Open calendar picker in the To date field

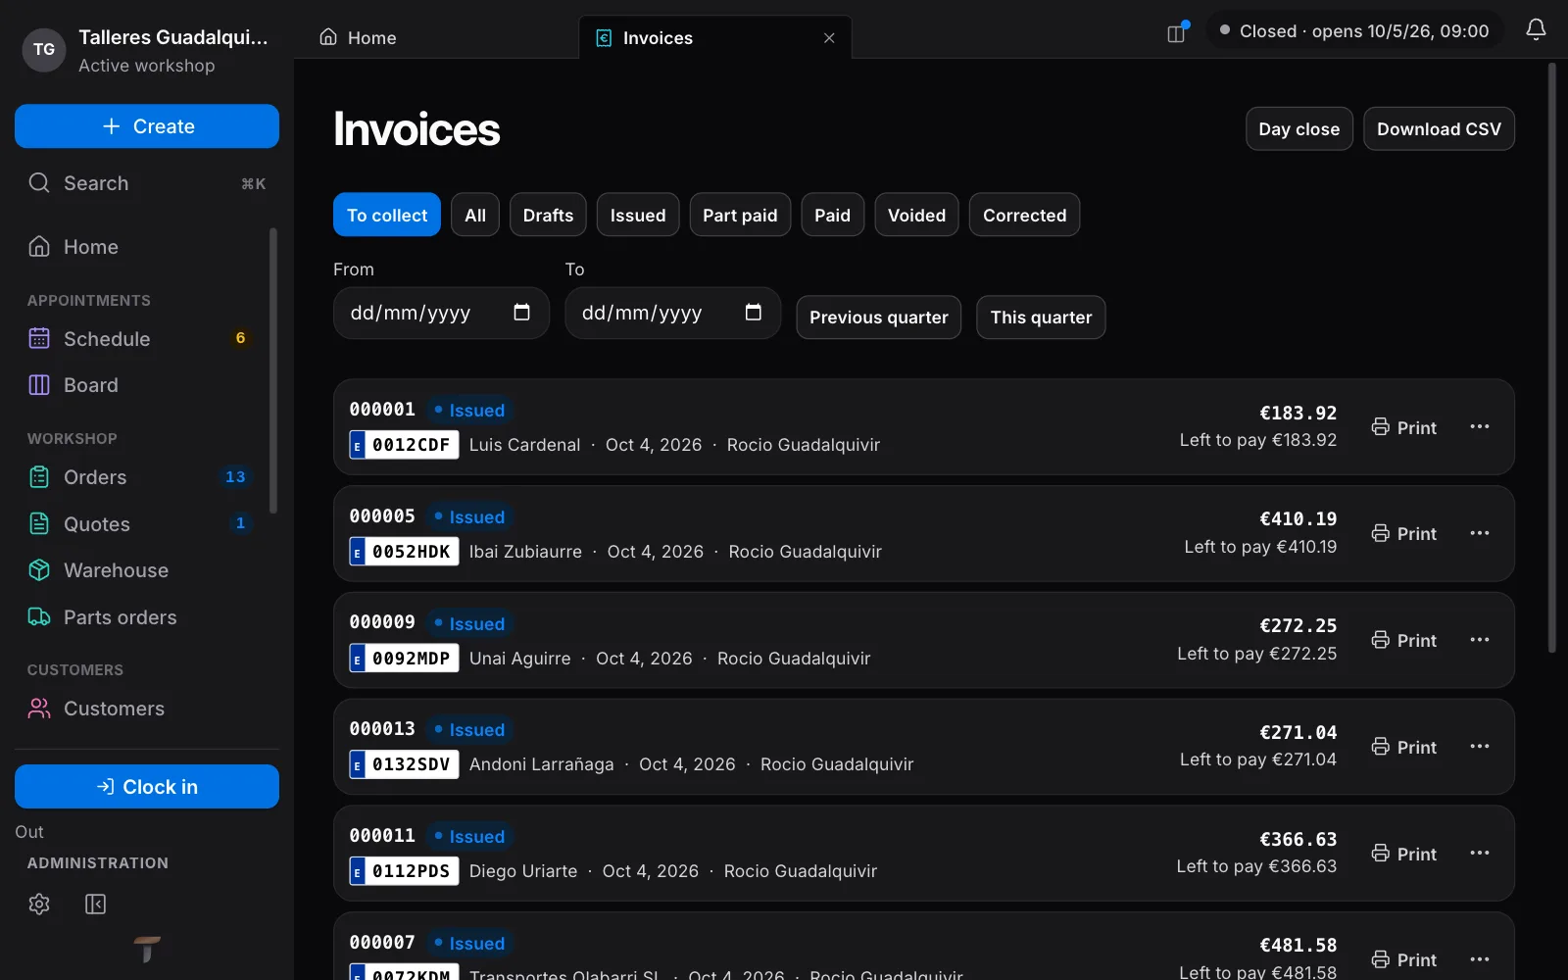(753, 313)
